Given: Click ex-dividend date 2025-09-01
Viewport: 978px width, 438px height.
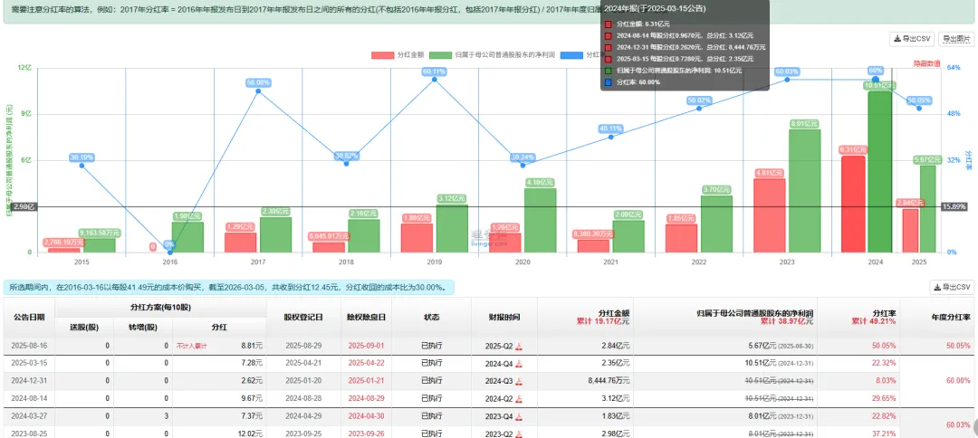Looking at the screenshot, I should point(366,346).
